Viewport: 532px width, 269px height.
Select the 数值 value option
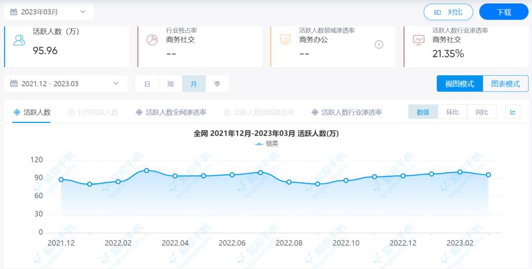[x=423, y=112]
